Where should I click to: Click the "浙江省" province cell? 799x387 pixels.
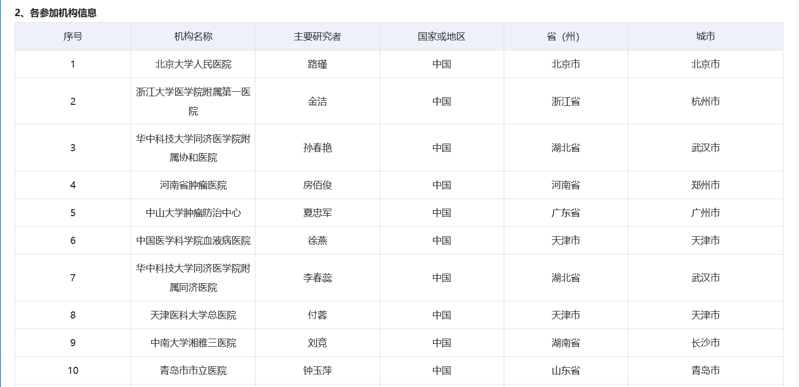pyautogui.click(x=566, y=101)
